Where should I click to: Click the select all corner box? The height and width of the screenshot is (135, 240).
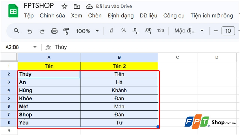point(9,57)
